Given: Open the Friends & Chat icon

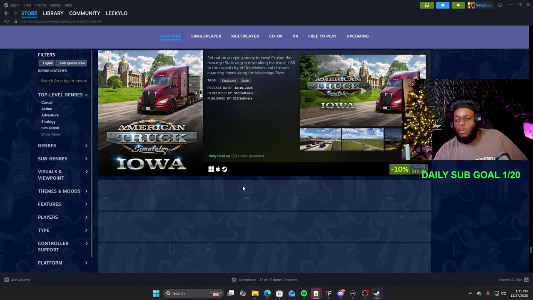Looking at the screenshot, I should (526, 280).
